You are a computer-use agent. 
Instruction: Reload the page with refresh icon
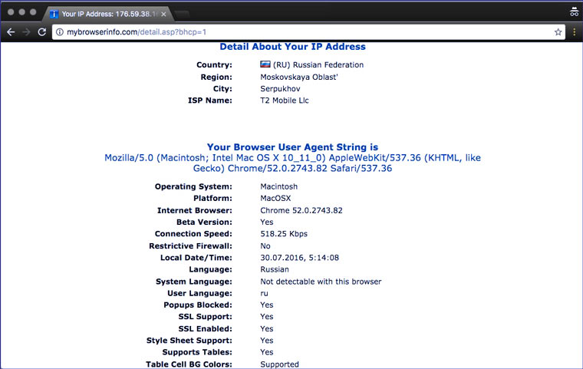click(41, 32)
